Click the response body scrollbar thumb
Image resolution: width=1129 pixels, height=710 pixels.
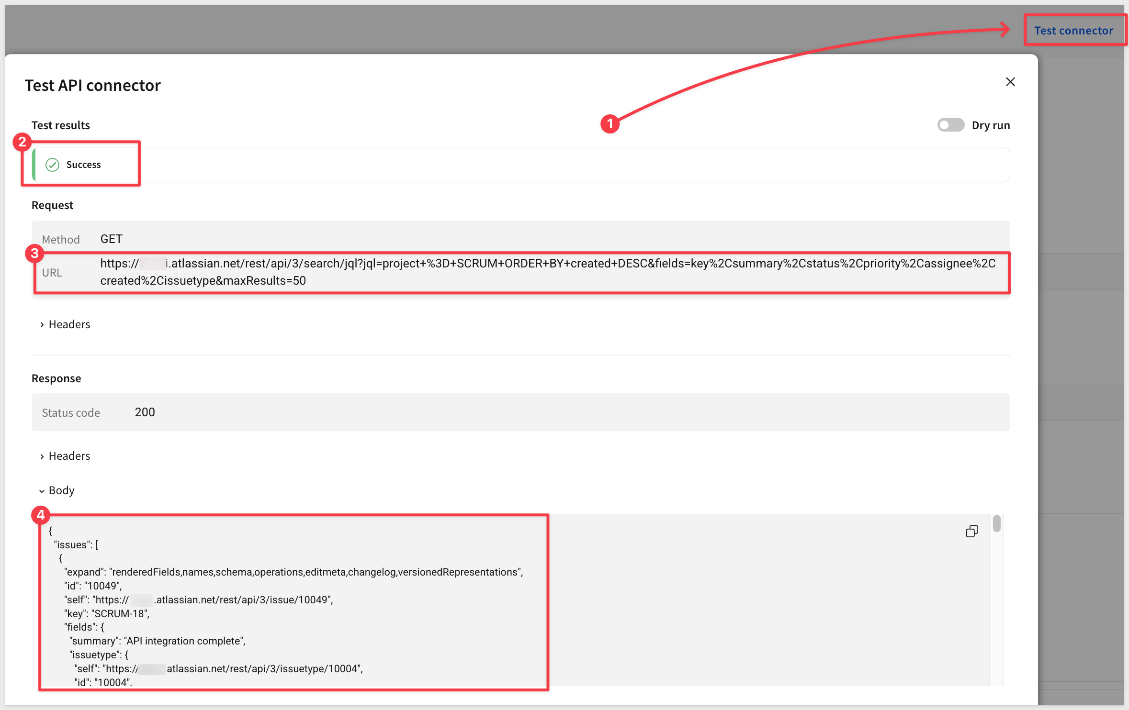996,523
